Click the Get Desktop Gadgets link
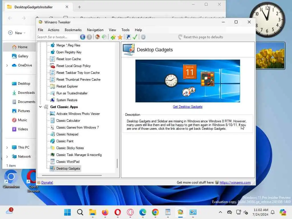 click(x=188, y=107)
